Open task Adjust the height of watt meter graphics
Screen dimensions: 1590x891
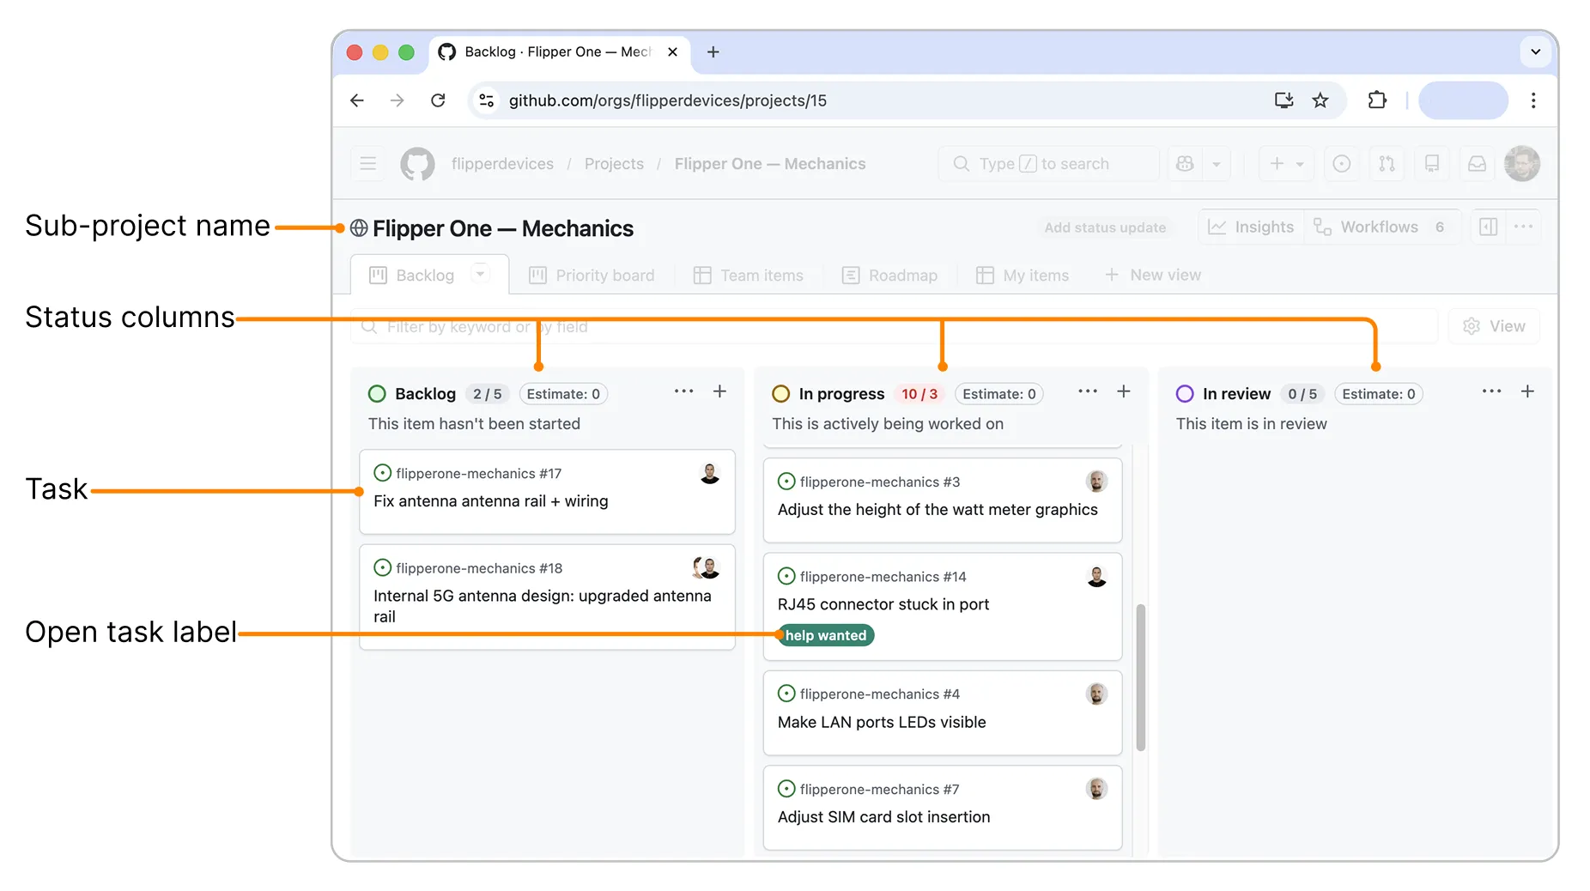pyautogui.click(x=938, y=510)
